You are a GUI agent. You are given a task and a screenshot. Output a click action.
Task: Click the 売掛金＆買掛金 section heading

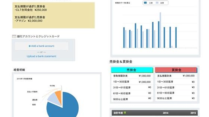click(x=121, y=62)
